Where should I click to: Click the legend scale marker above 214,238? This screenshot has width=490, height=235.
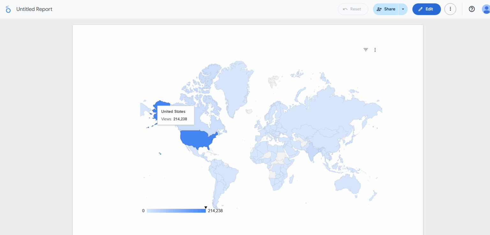click(206, 207)
